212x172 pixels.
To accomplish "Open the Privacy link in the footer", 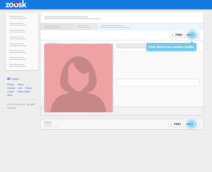I will point(11,85).
